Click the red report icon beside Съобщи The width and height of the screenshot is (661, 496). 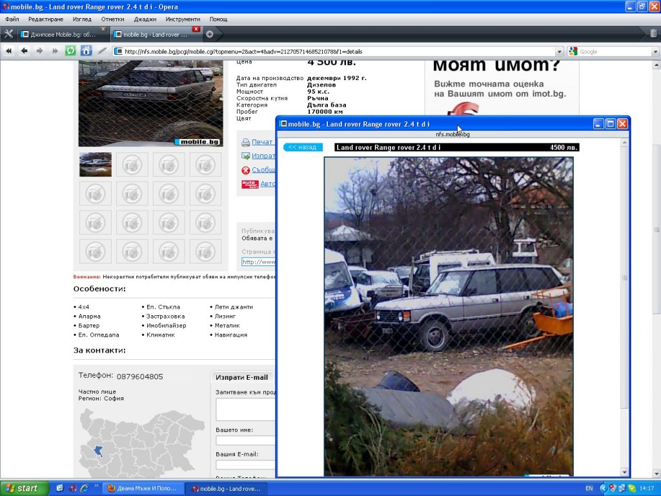coord(245,170)
